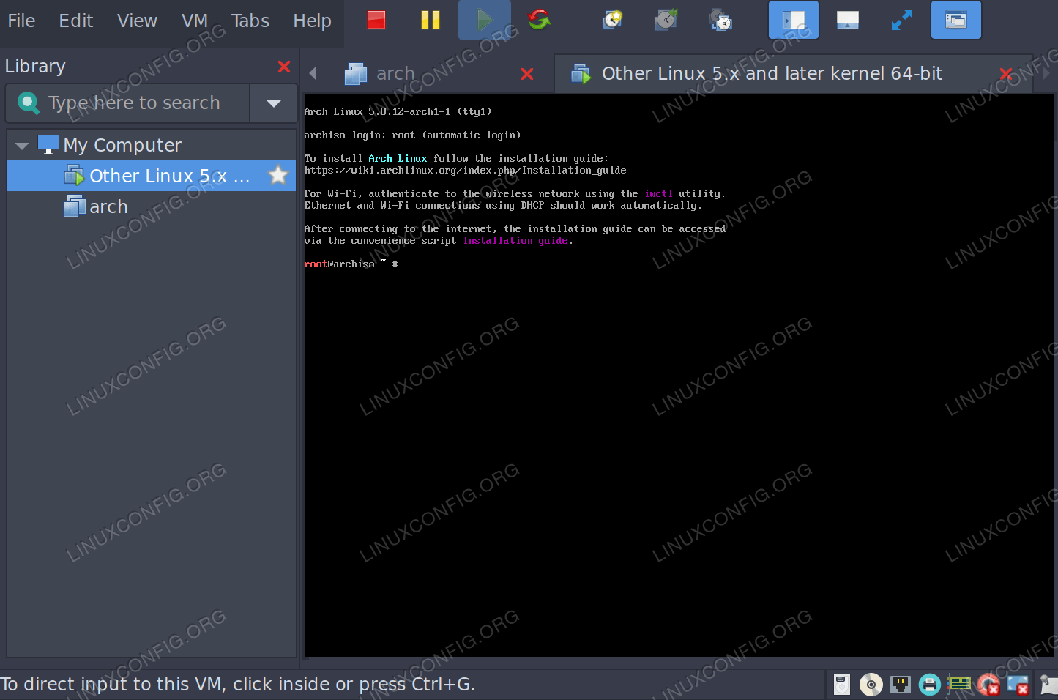
Task: Open the search filter dropdown arrow
Action: [x=274, y=103]
